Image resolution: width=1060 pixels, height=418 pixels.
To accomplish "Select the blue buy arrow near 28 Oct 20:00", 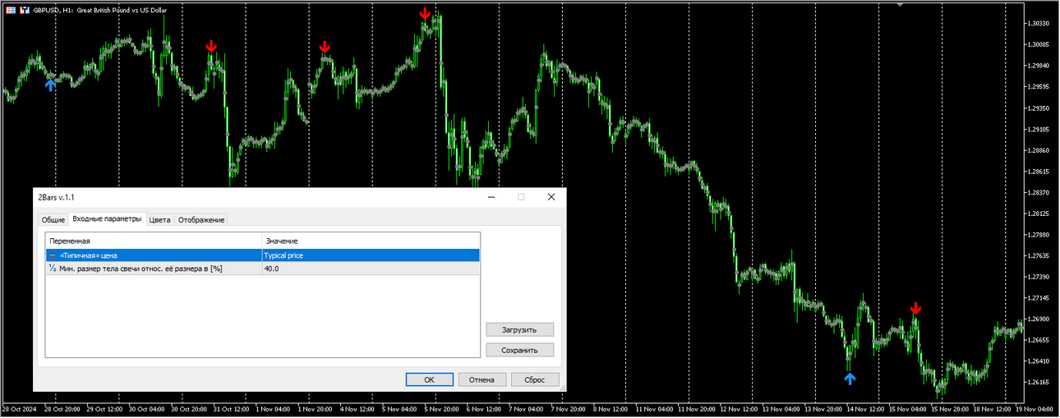I will point(51,84).
